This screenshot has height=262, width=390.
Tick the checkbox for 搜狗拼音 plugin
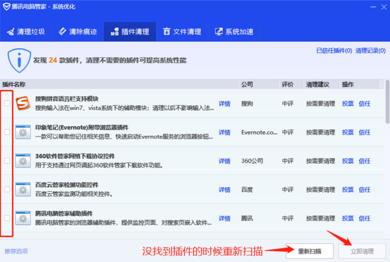click(7, 103)
